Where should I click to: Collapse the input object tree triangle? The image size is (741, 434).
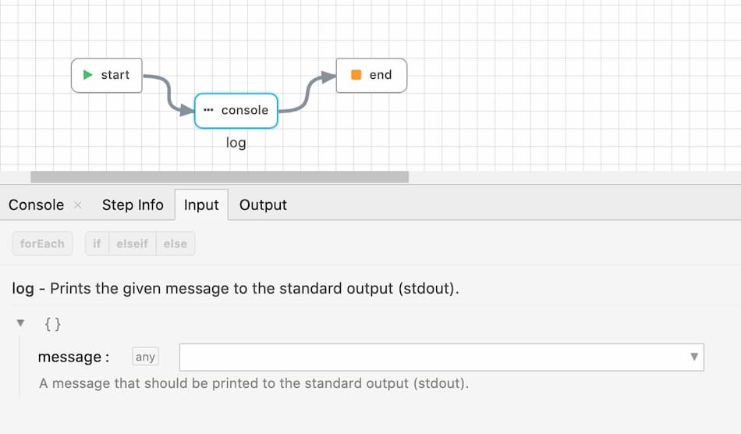tap(20, 323)
